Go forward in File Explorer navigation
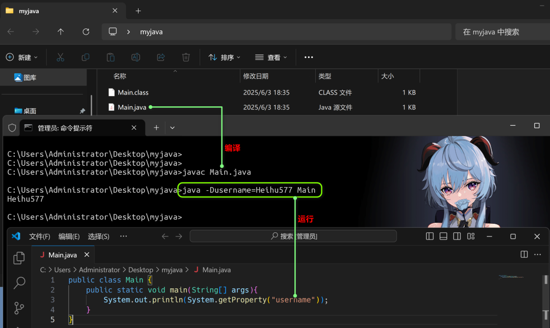550x328 pixels. click(x=36, y=32)
